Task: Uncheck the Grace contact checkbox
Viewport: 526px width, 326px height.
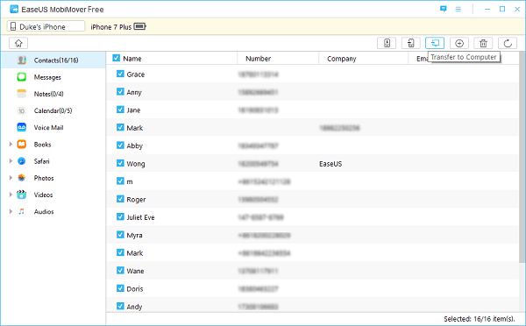Action: (x=120, y=74)
